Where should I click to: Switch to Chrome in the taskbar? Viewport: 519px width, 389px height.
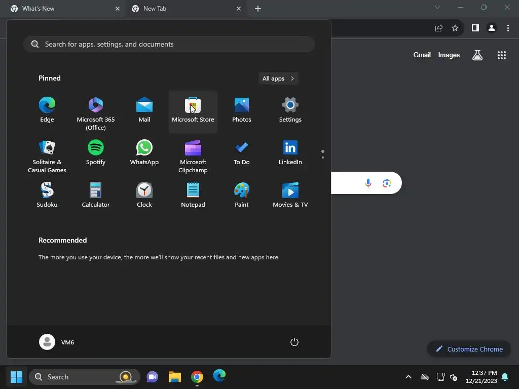(197, 377)
